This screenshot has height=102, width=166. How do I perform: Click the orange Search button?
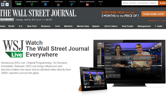click(x=162, y=3)
